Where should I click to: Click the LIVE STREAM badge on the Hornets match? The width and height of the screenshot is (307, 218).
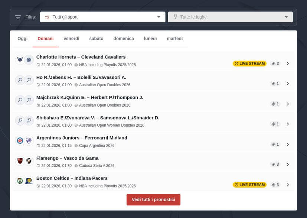249,64
